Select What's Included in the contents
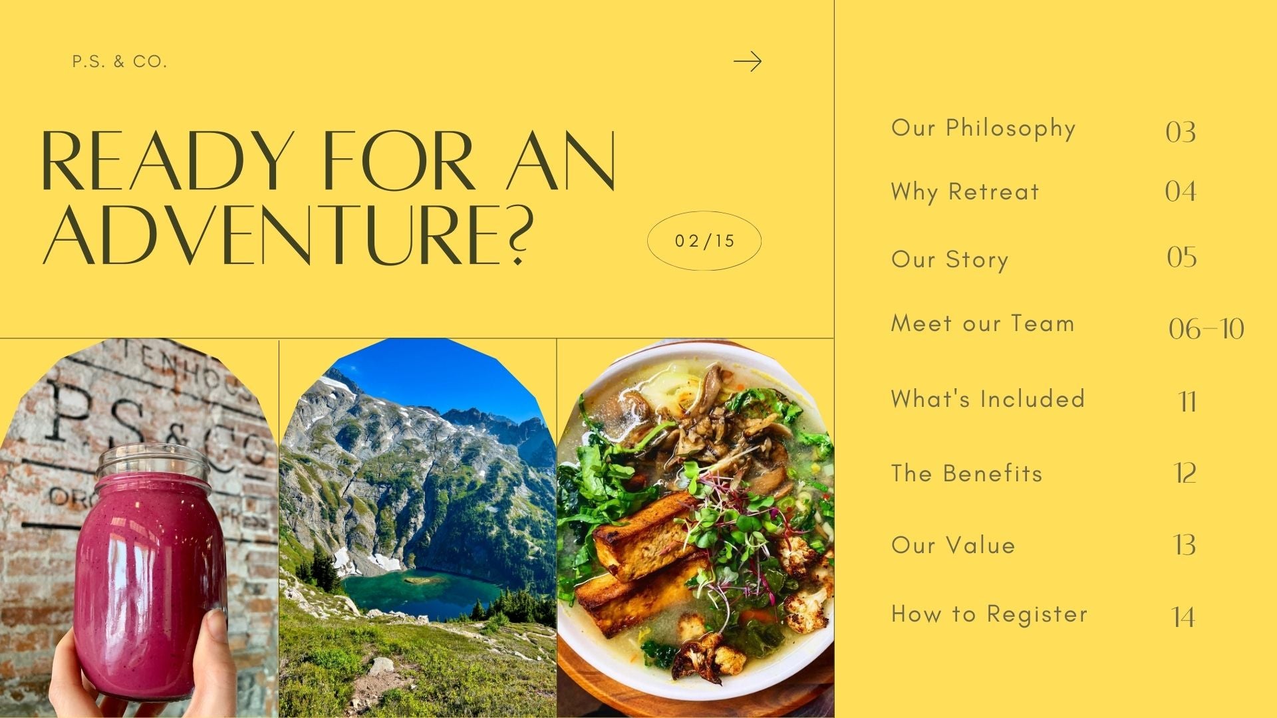 [x=988, y=399]
